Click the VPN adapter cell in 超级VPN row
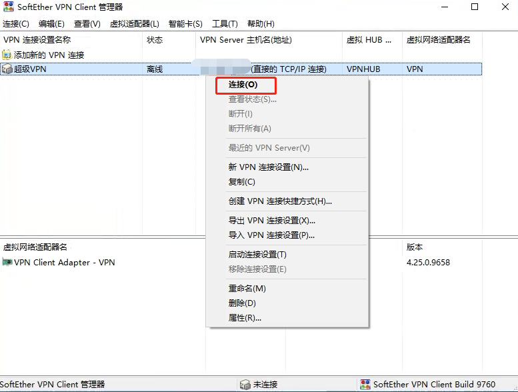Image resolution: width=518 pixels, height=392 pixels. point(415,69)
